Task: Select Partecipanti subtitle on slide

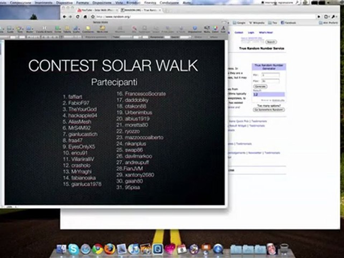Action: [114, 82]
